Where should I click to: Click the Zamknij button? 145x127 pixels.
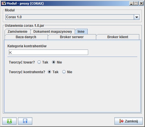(128, 121)
